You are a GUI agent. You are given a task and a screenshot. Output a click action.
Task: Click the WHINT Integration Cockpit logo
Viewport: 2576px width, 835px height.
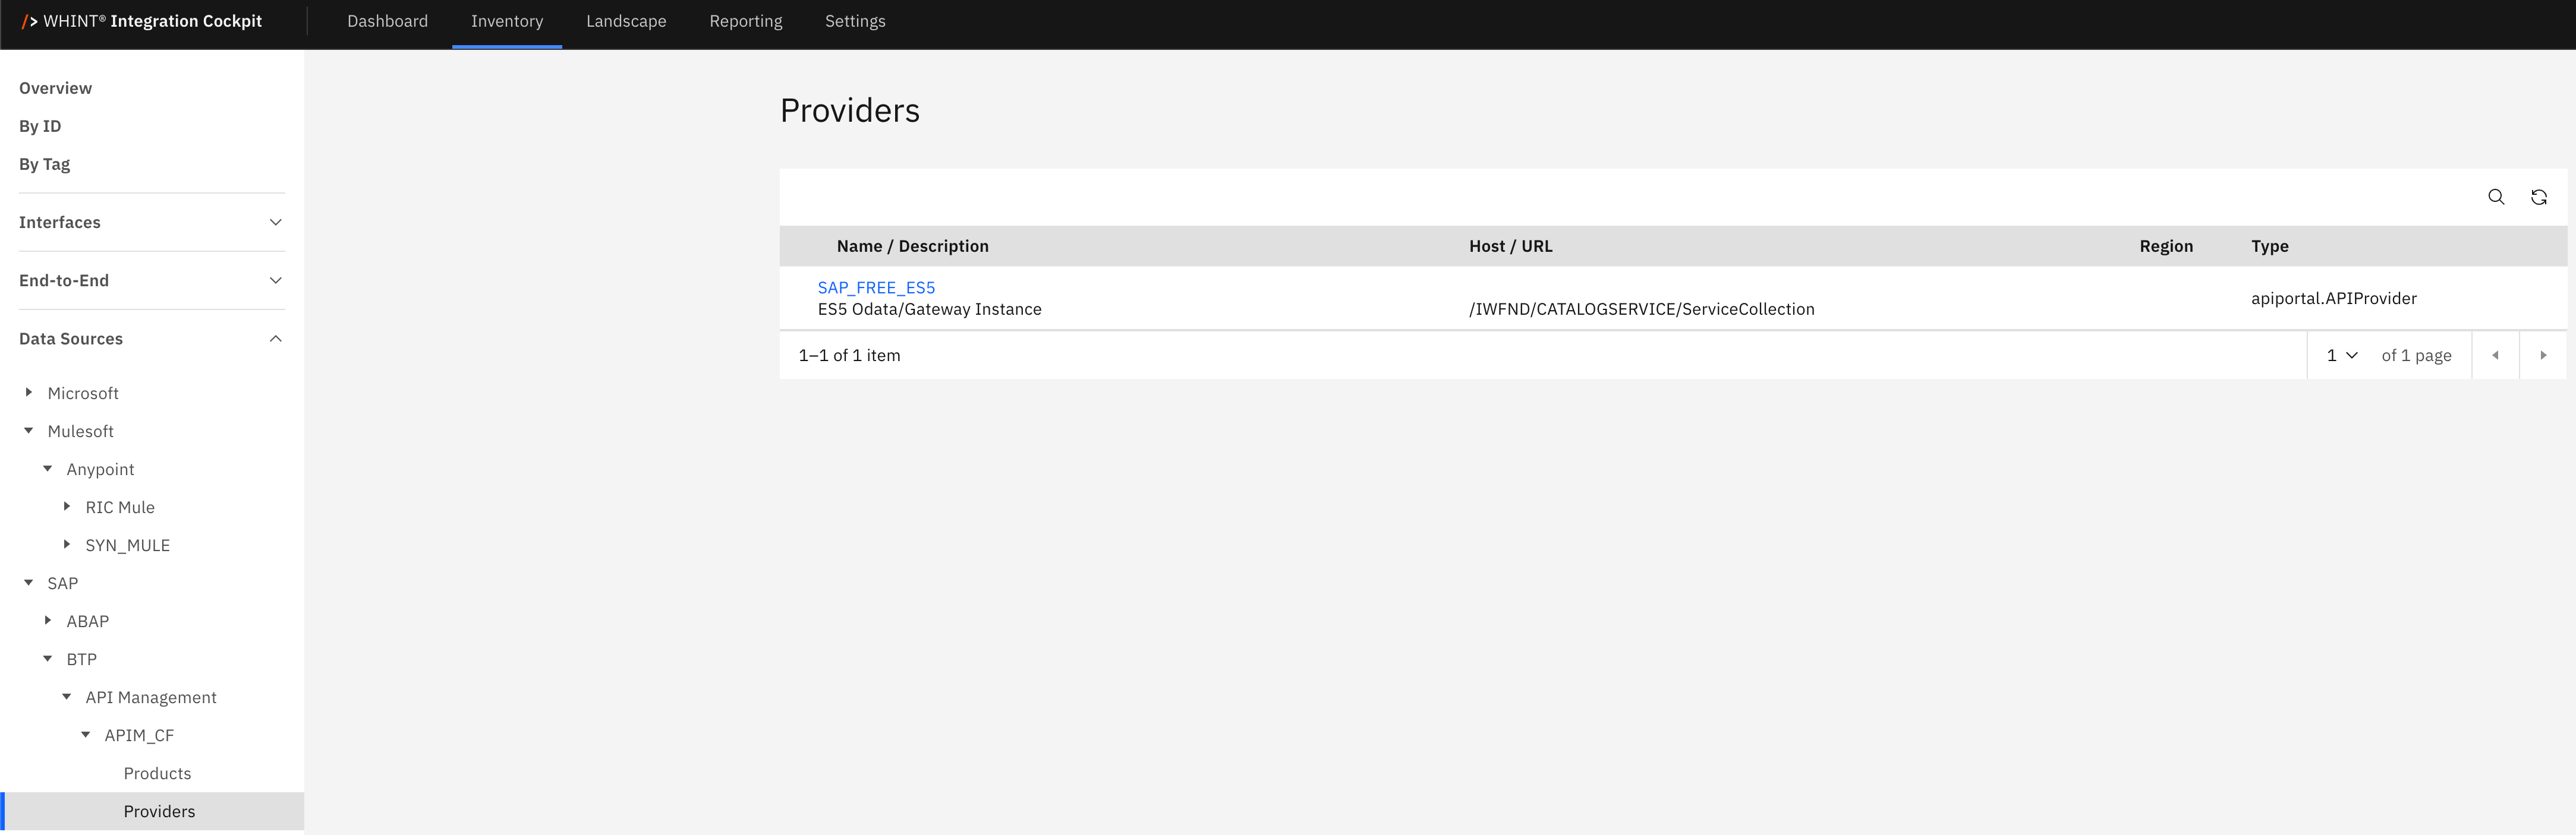[142, 21]
